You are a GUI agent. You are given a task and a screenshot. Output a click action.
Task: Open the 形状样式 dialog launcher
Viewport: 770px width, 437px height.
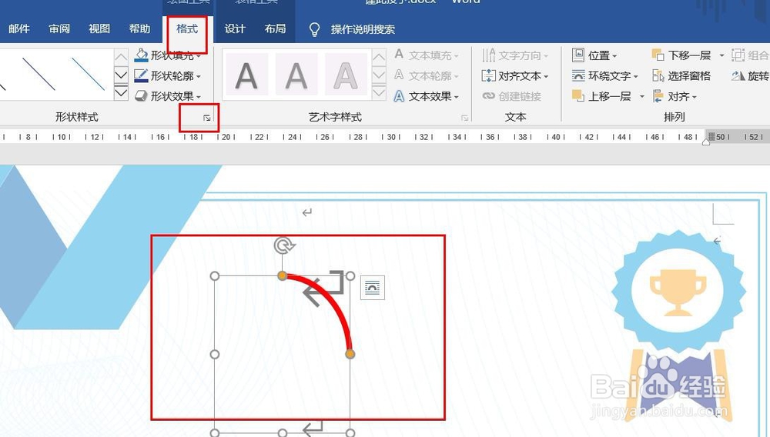point(206,118)
